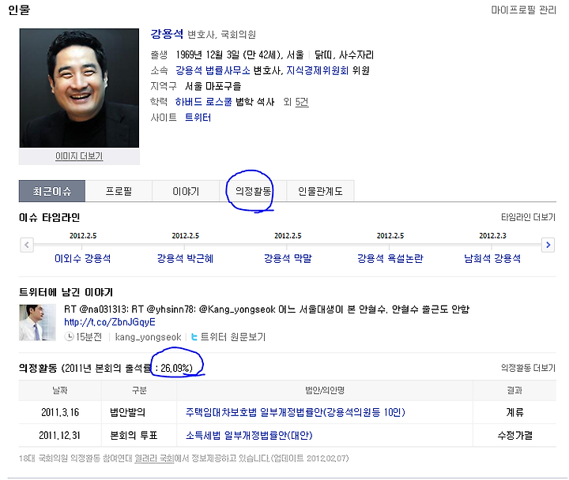
Task: Click the clock icon beside 15분전
Action: point(69,337)
